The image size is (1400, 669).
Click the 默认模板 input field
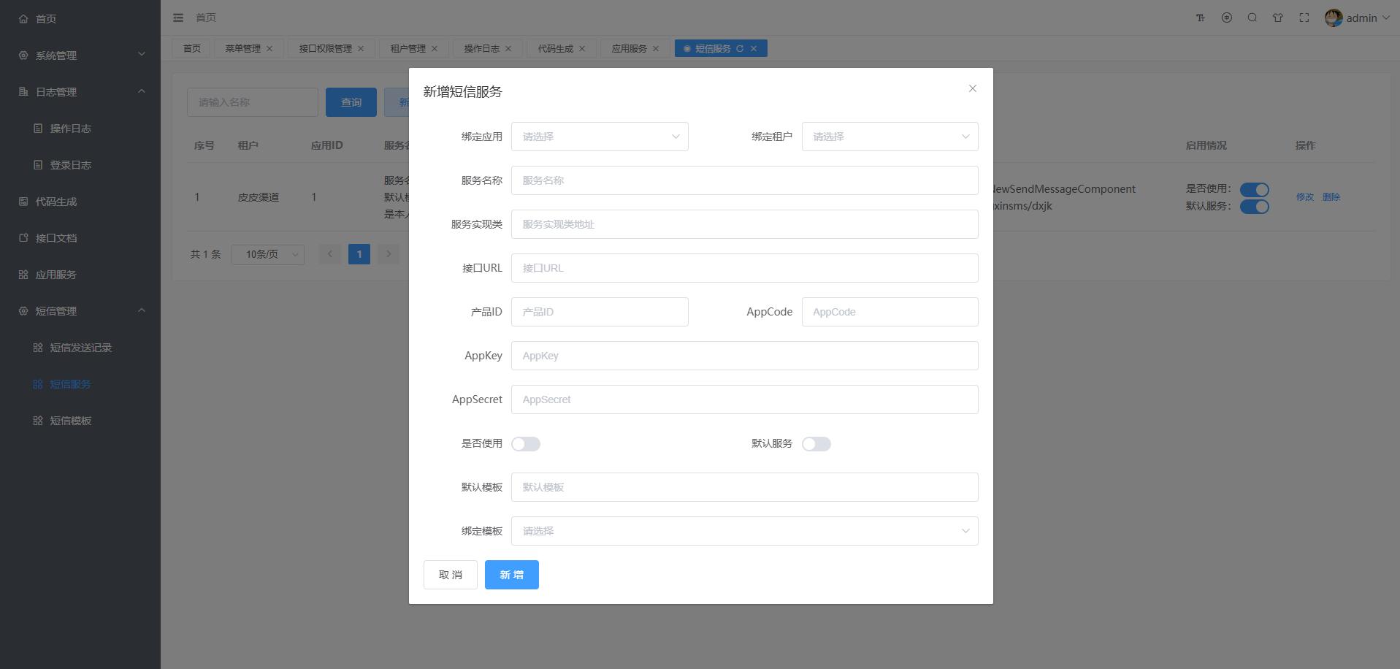click(x=745, y=487)
